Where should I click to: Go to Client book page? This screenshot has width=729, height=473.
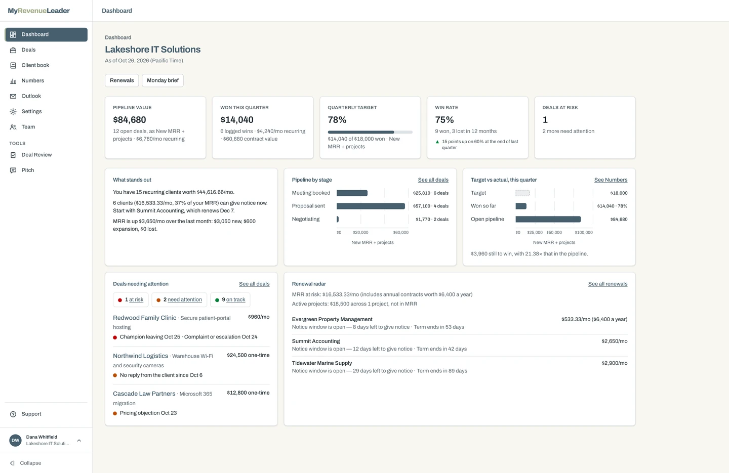(x=46, y=65)
